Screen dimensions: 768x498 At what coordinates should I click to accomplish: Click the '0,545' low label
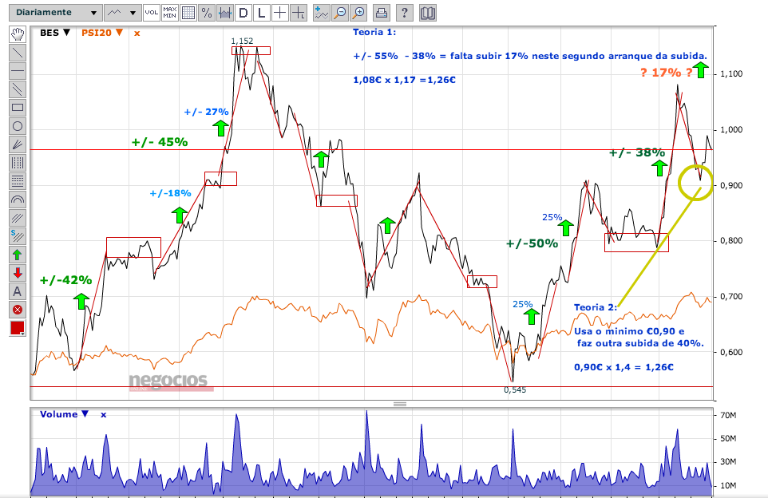tap(515, 389)
